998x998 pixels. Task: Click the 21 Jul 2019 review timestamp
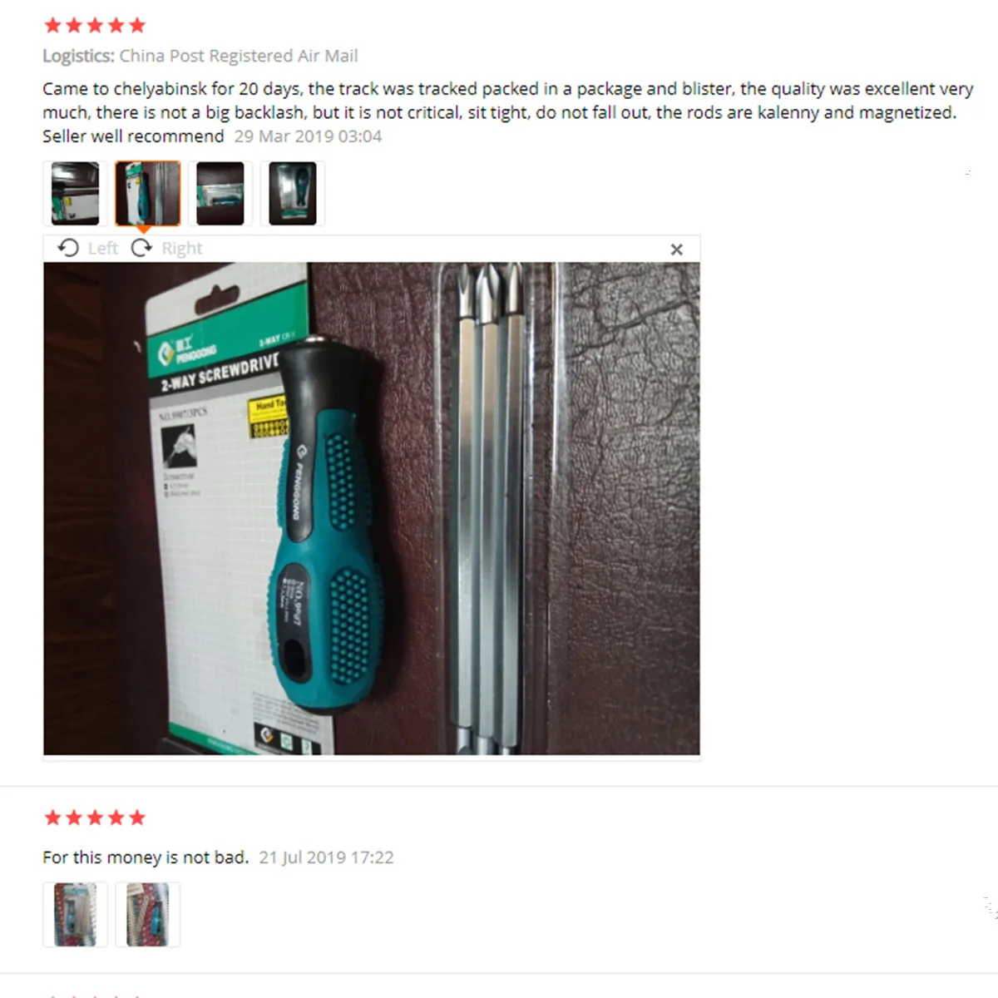click(x=326, y=857)
